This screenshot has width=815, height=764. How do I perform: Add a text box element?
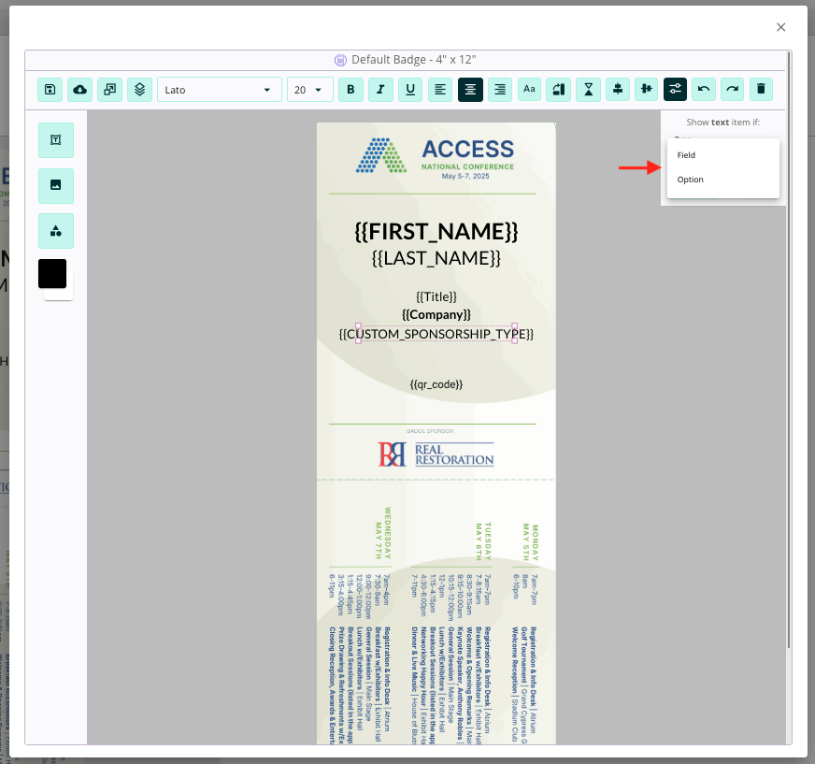click(56, 140)
